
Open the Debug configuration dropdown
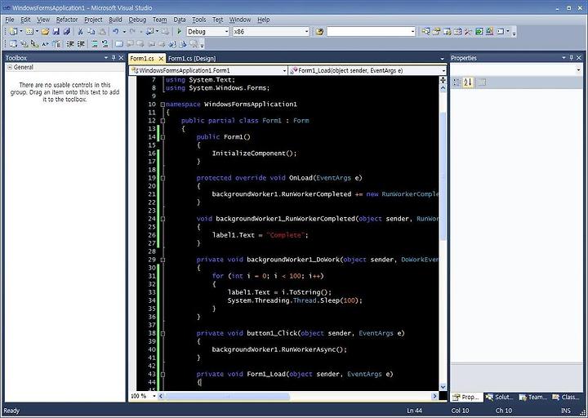[x=226, y=32]
